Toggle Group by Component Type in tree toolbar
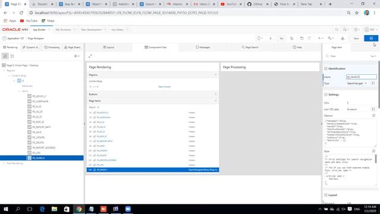Image resolution: width=380 pixels, height=214 pixels. (x=5, y=56)
